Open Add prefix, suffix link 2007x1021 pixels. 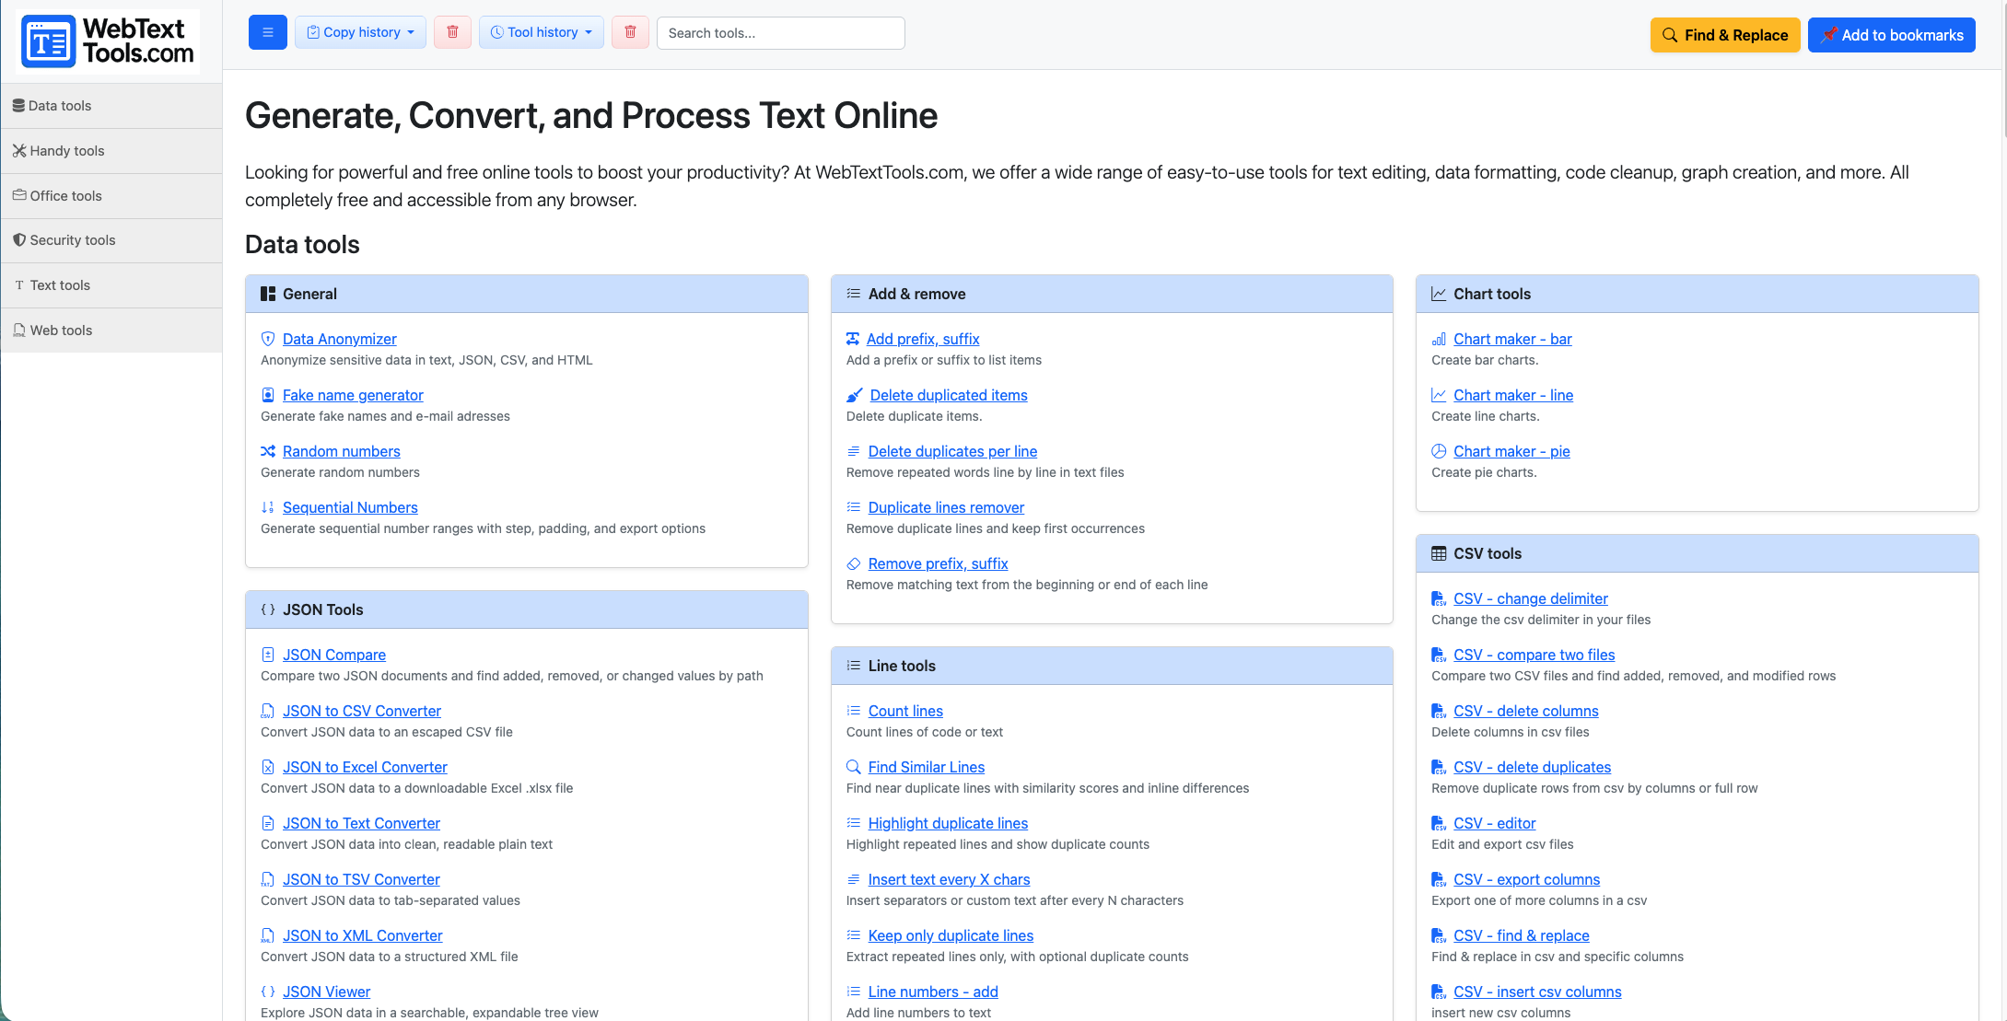click(x=923, y=339)
